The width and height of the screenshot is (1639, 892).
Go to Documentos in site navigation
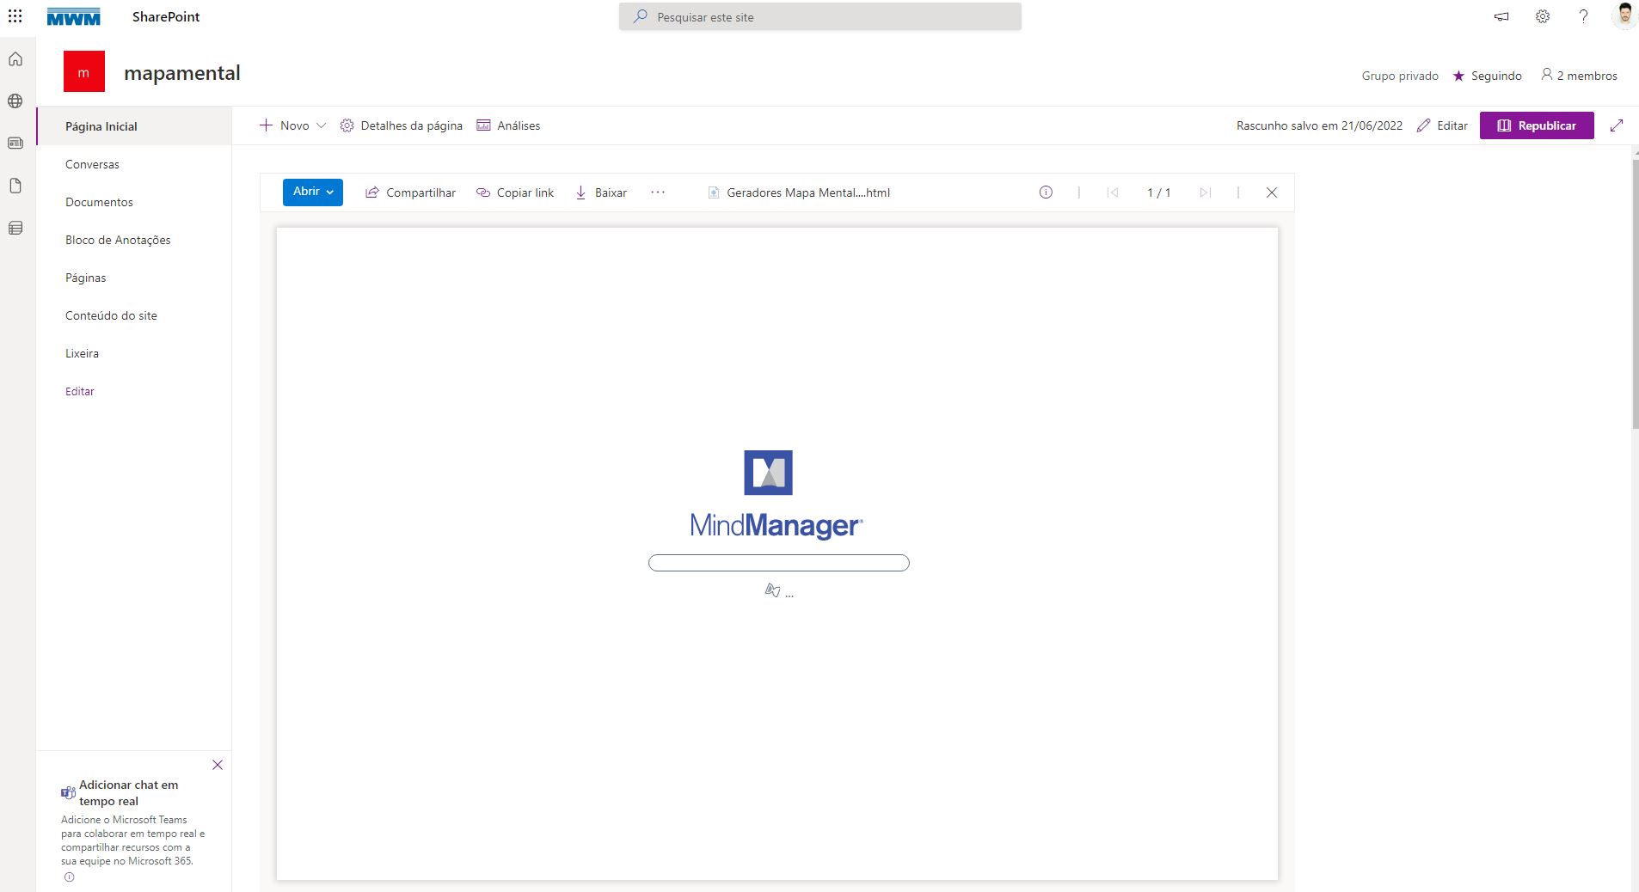click(x=99, y=202)
